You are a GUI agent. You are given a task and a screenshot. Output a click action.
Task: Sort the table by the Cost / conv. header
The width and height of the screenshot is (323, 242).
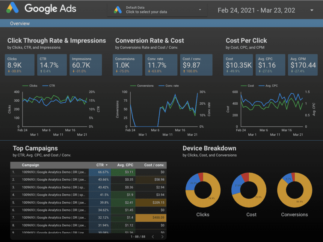point(154,165)
